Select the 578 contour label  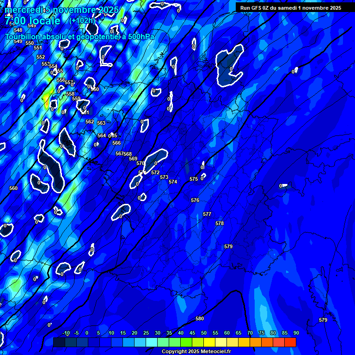(x=220, y=223)
